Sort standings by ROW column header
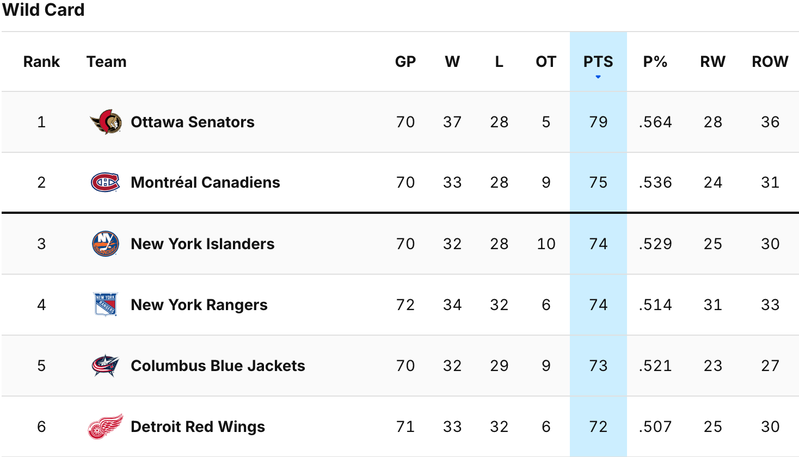The width and height of the screenshot is (799, 457). [x=770, y=62]
